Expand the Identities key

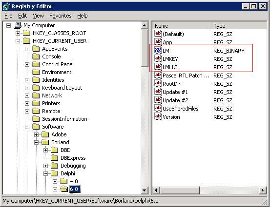point(27,80)
